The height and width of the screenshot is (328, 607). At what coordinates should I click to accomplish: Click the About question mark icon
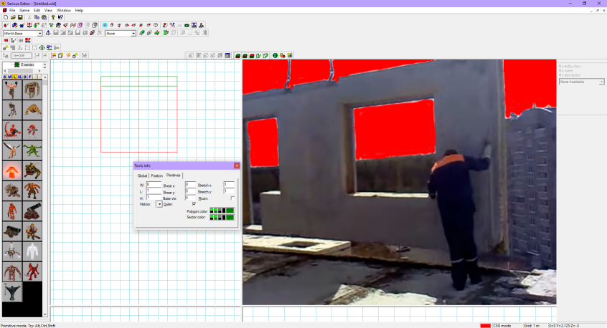53,17
